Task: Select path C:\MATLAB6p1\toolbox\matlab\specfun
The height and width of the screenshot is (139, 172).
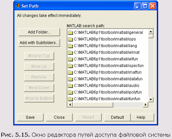Action: 109,66
